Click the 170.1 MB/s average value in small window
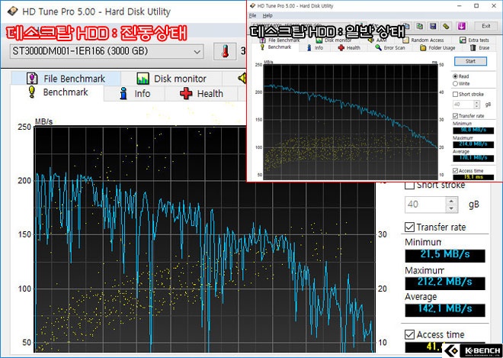 (x=473, y=158)
